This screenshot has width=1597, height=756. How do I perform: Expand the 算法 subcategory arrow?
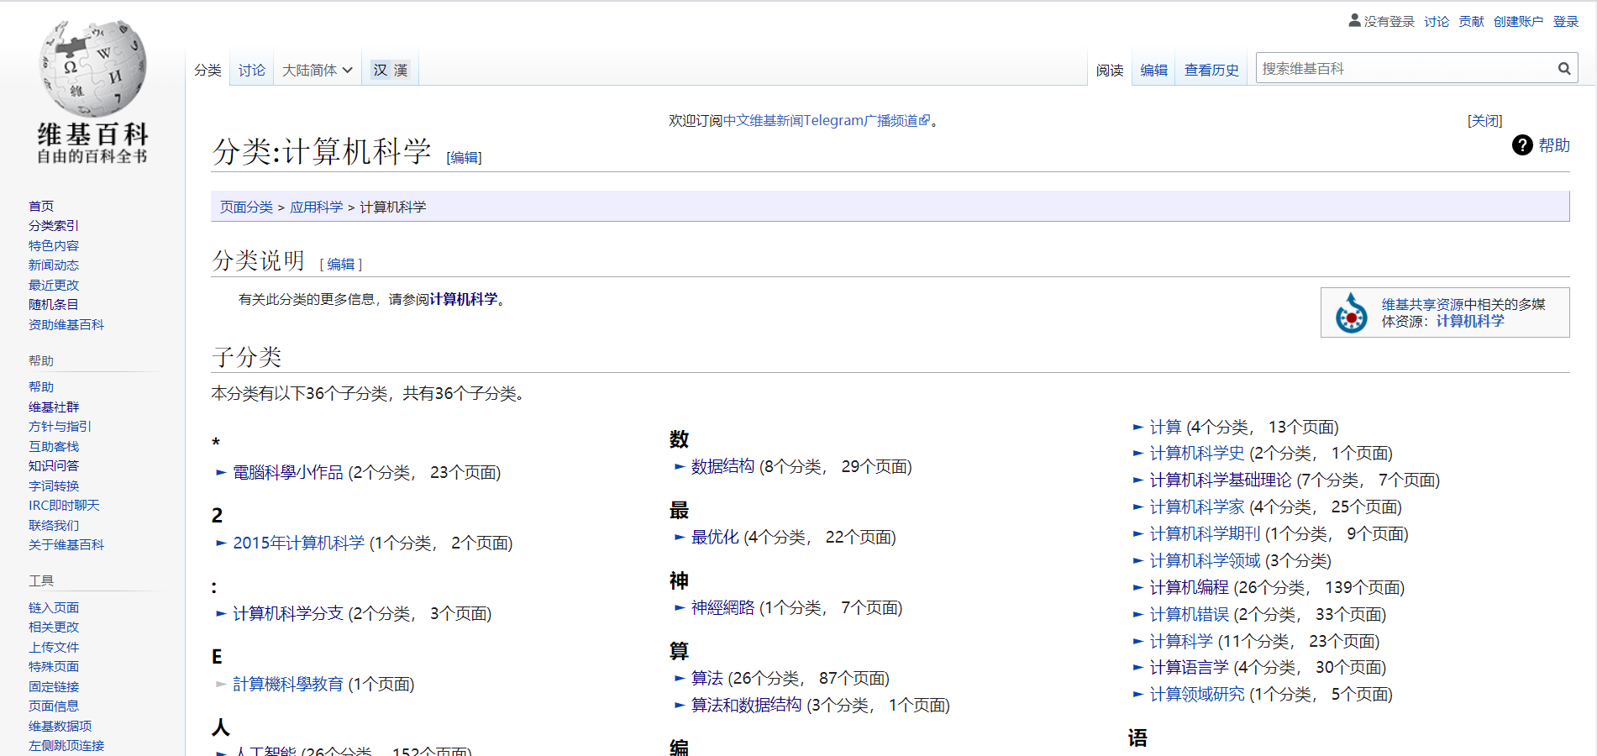(x=680, y=679)
